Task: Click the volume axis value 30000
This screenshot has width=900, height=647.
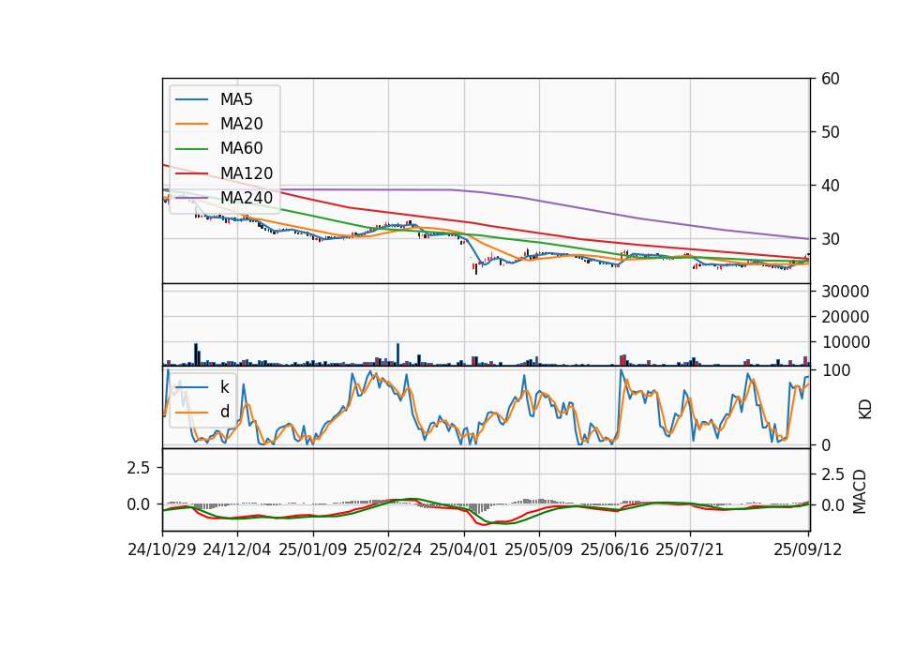Action: tap(846, 292)
